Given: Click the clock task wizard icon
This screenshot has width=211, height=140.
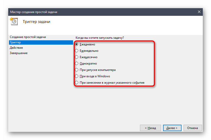Looking at the screenshot, I should 13,21.
